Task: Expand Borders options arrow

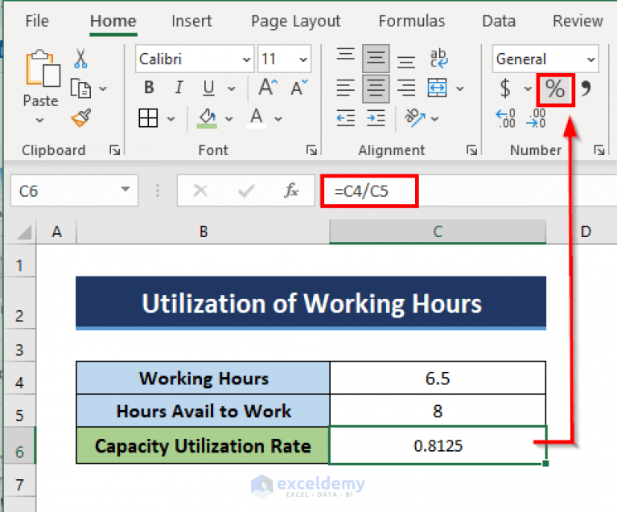Action: (x=171, y=119)
